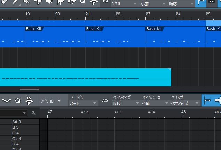Select the Basic Kit clip starting at bar 23
The height and width of the screenshot is (150, 221).
(x=175, y=37)
